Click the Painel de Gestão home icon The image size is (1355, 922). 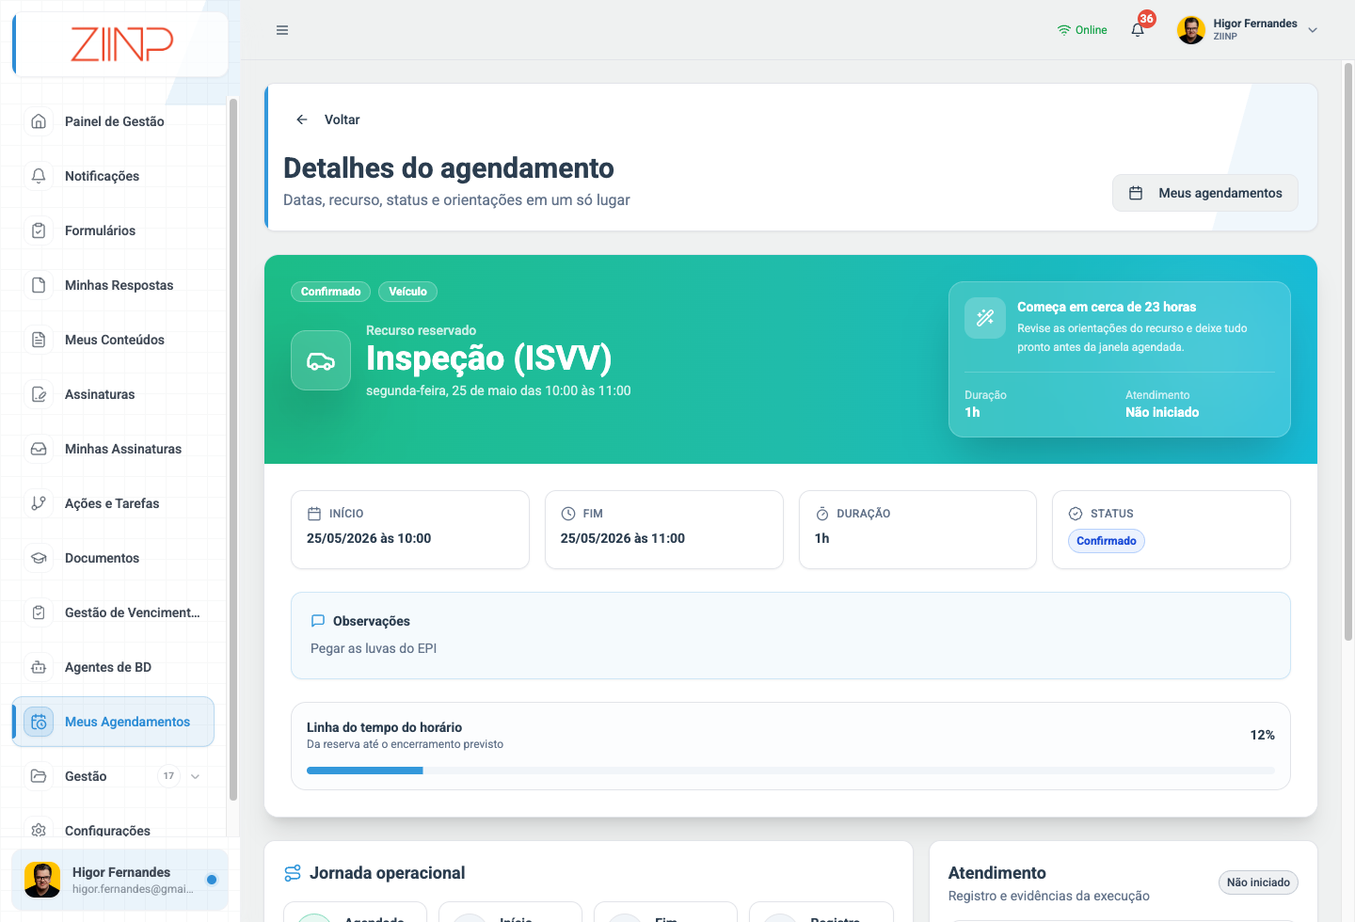click(39, 121)
